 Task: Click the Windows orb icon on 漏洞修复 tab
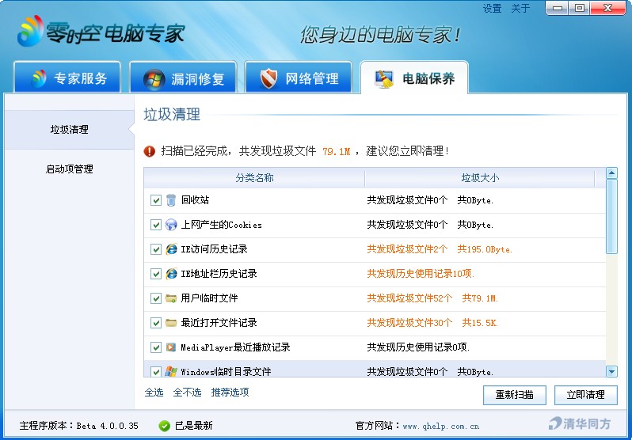pos(154,79)
